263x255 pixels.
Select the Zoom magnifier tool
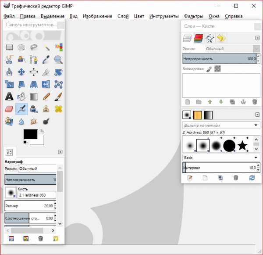point(58,60)
